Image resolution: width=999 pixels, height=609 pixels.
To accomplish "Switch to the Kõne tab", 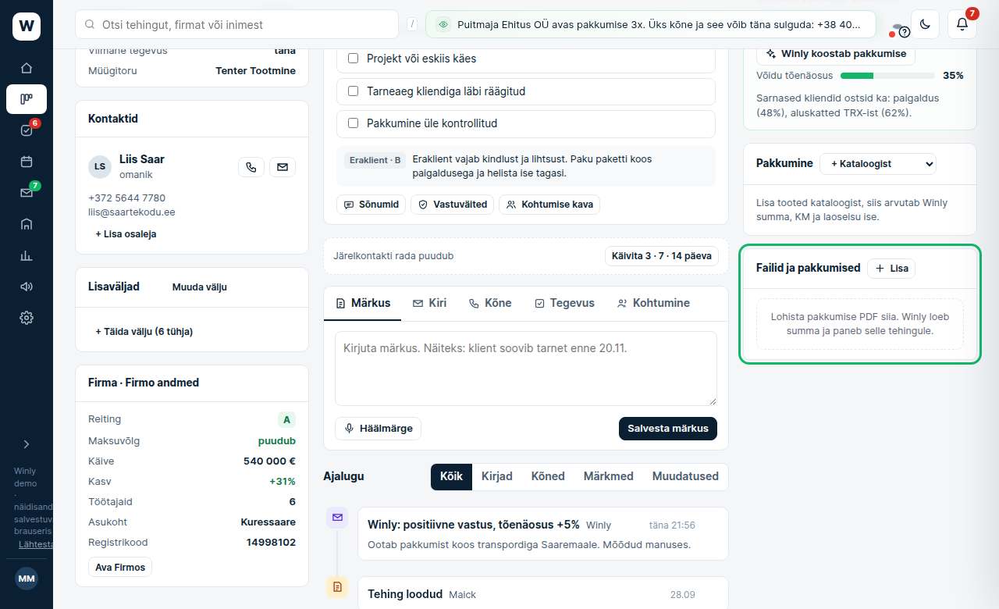I will click(490, 303).
